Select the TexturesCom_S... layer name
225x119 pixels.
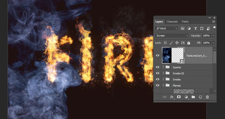[197, 56]
